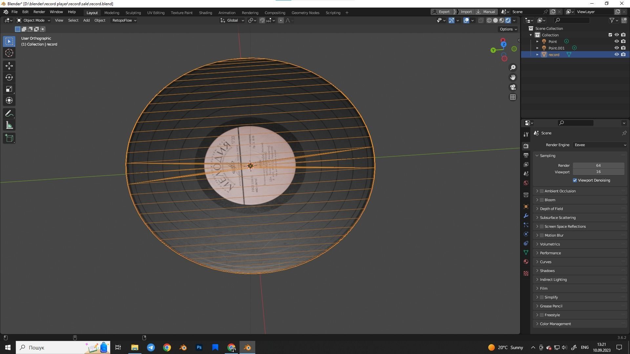Toggle the camera view icon
The width and height of the screenshot is (630, 354).
(x=513, y=87)
